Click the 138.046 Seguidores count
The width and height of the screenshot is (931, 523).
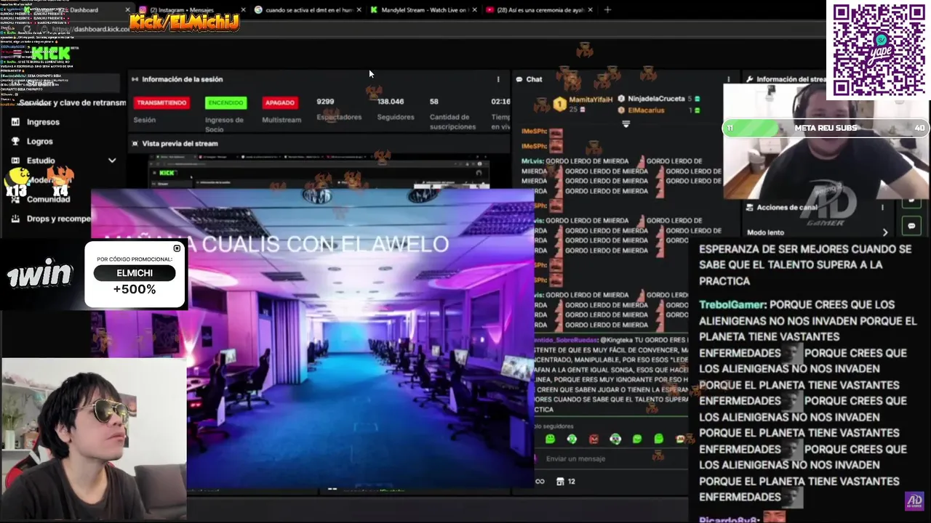tap(391, 102)
